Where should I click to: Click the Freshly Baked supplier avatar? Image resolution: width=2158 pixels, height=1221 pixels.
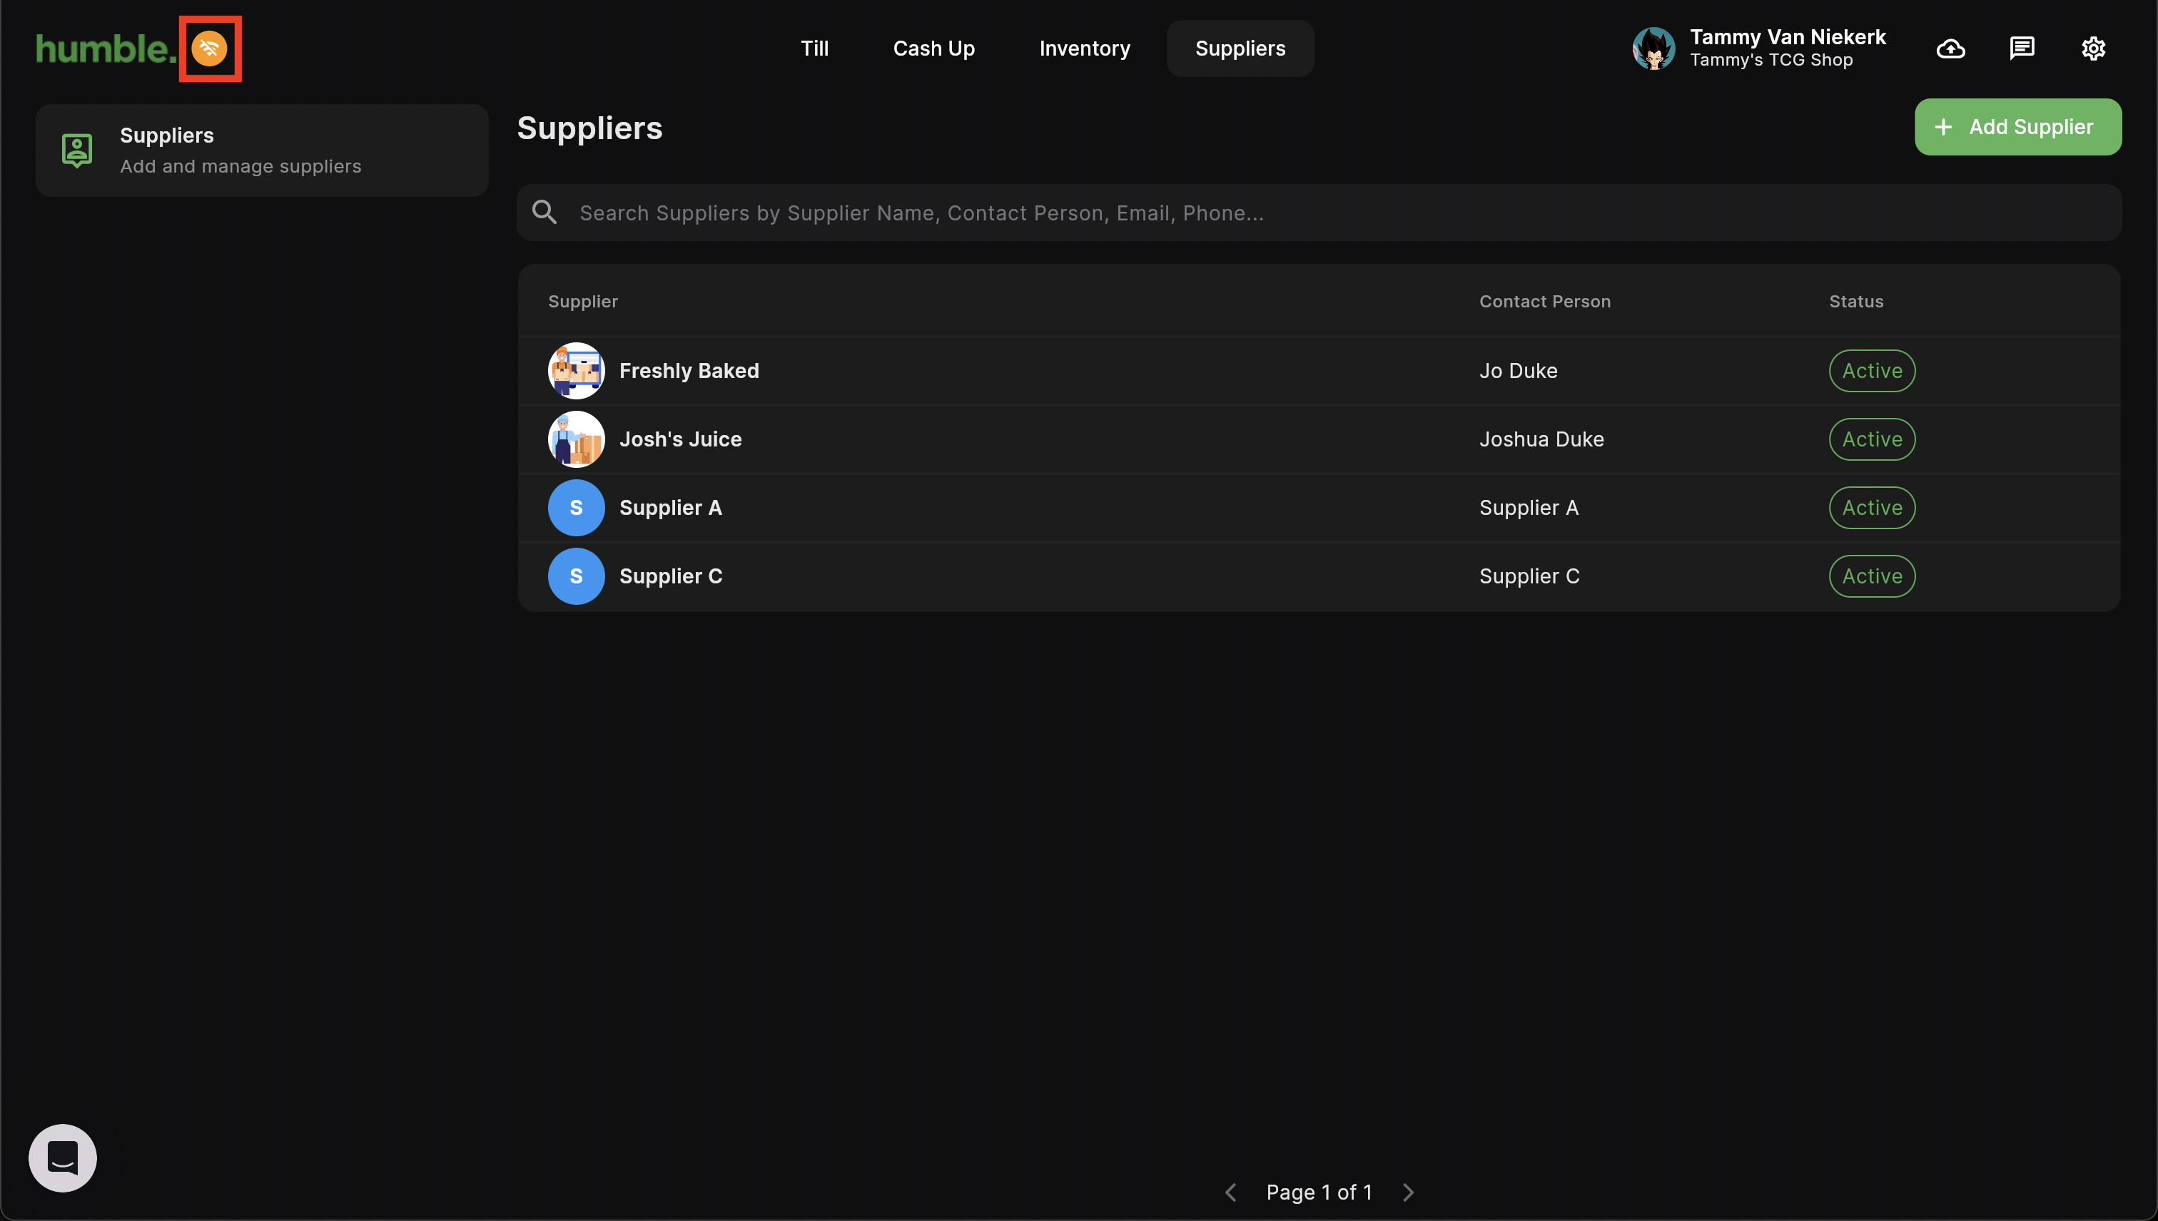point(577,371)
